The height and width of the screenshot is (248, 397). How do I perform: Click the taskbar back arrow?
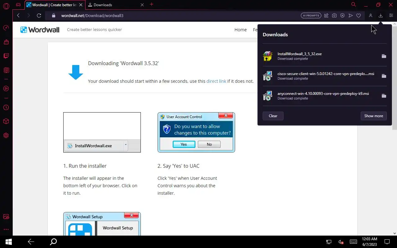click(31, 242)
